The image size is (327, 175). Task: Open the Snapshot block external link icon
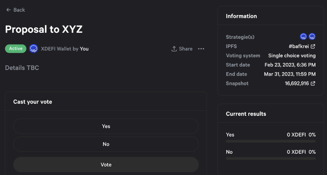pyautogui.click(x=313, y=84)
